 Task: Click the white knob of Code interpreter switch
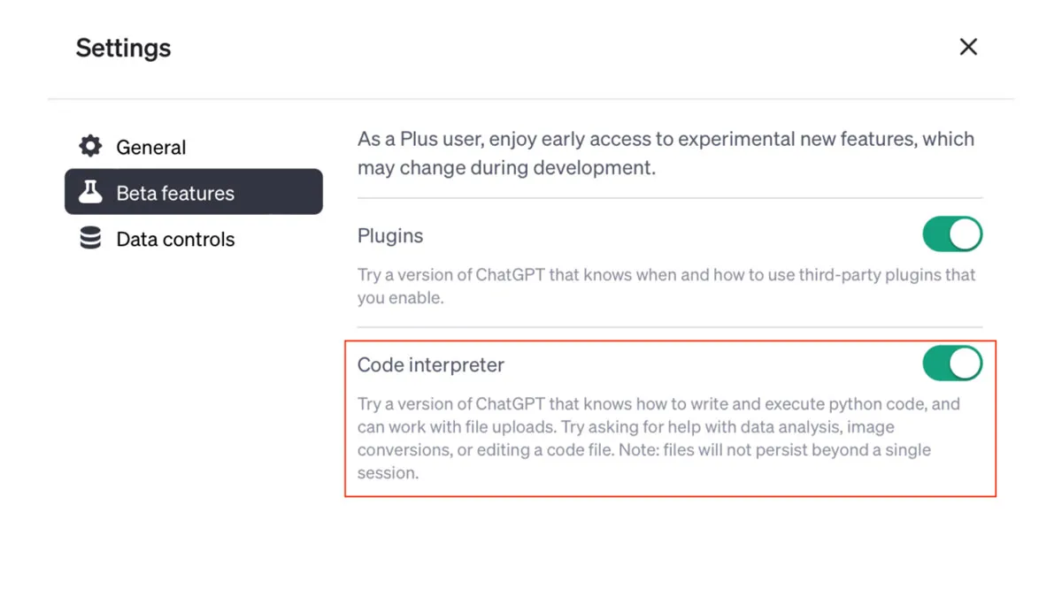(965, 364)
